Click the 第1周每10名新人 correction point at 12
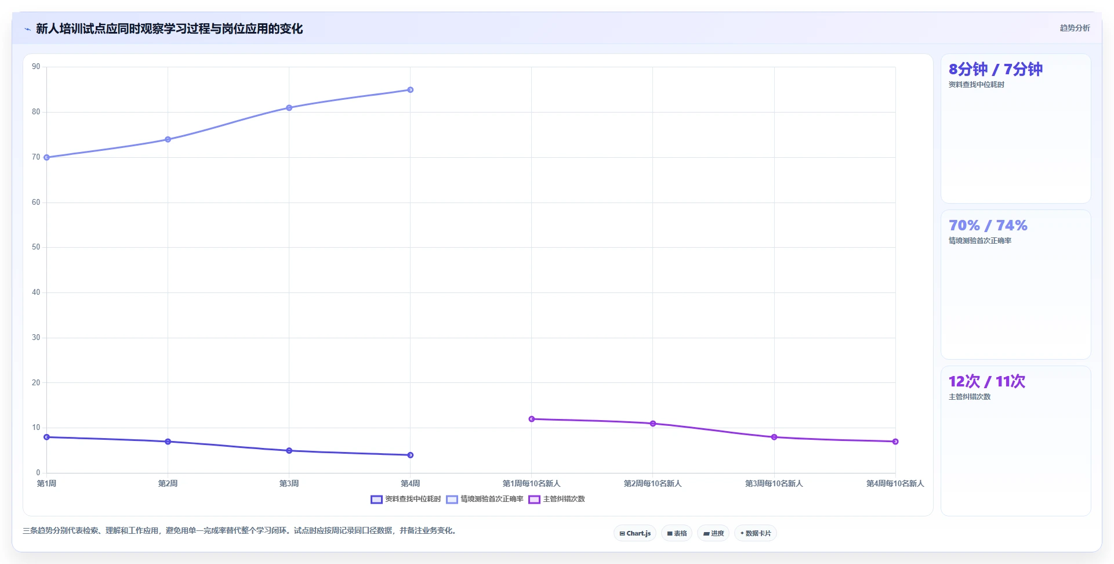This screenshot has height=564, width=1114. pos(532,419)
